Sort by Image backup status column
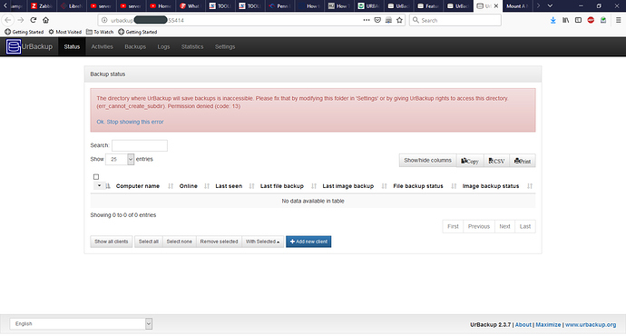 [491, 186]
